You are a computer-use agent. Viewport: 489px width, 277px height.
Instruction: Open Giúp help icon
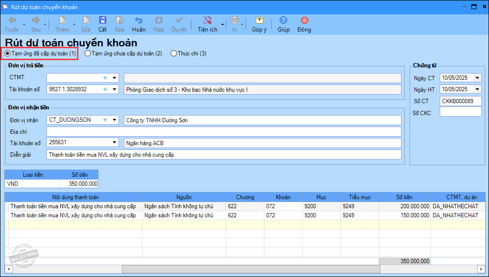point(283,21)
